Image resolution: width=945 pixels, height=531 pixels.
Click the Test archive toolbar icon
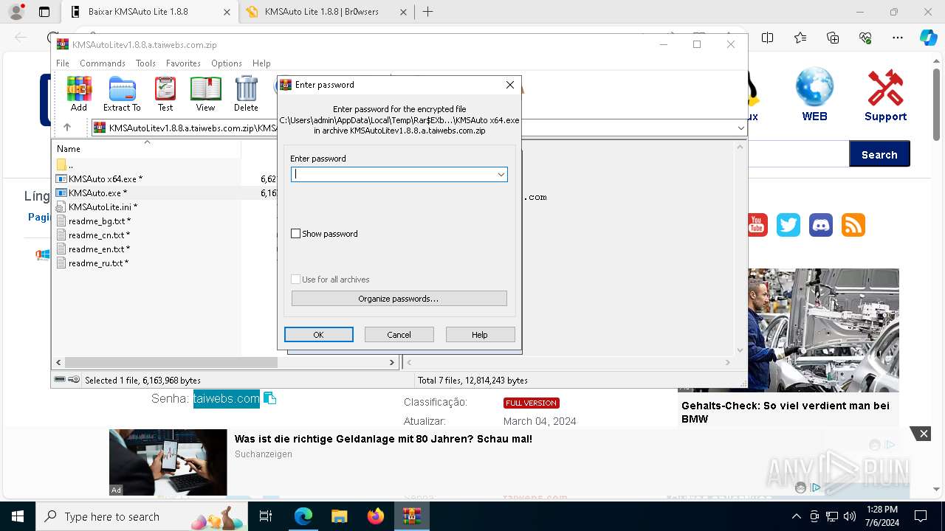click(x=165, y=94)
